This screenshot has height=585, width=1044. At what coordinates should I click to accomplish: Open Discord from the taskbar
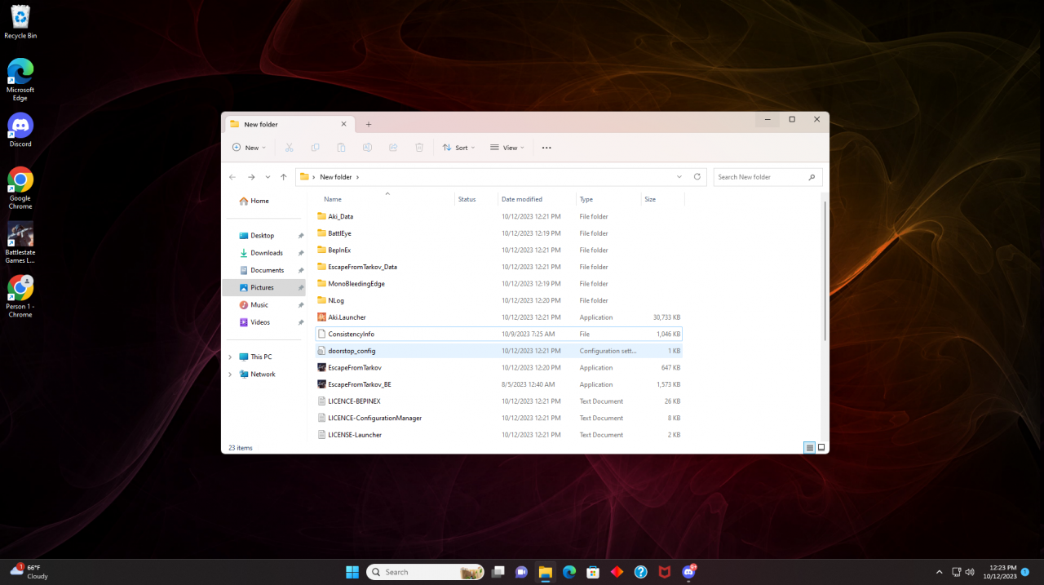coord(689,572)
